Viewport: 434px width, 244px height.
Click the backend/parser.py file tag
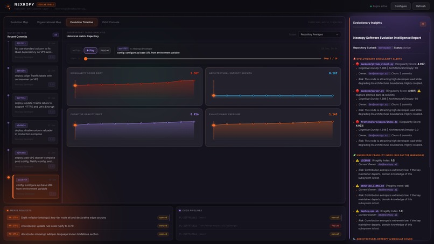pyautogui.click(x=372, y=91)
